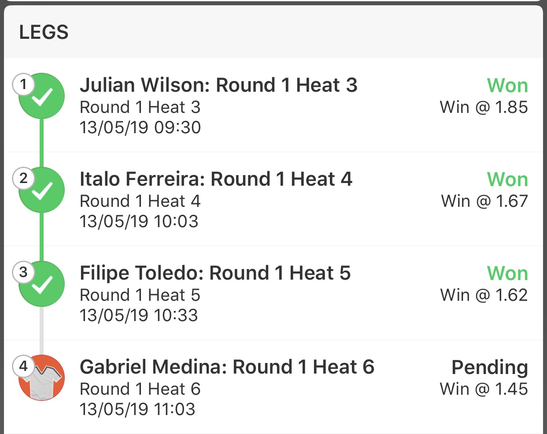Select Won status on Julian Wilson leg
The width and height of the screenshot is (547, 434).
tap(507, 86)
